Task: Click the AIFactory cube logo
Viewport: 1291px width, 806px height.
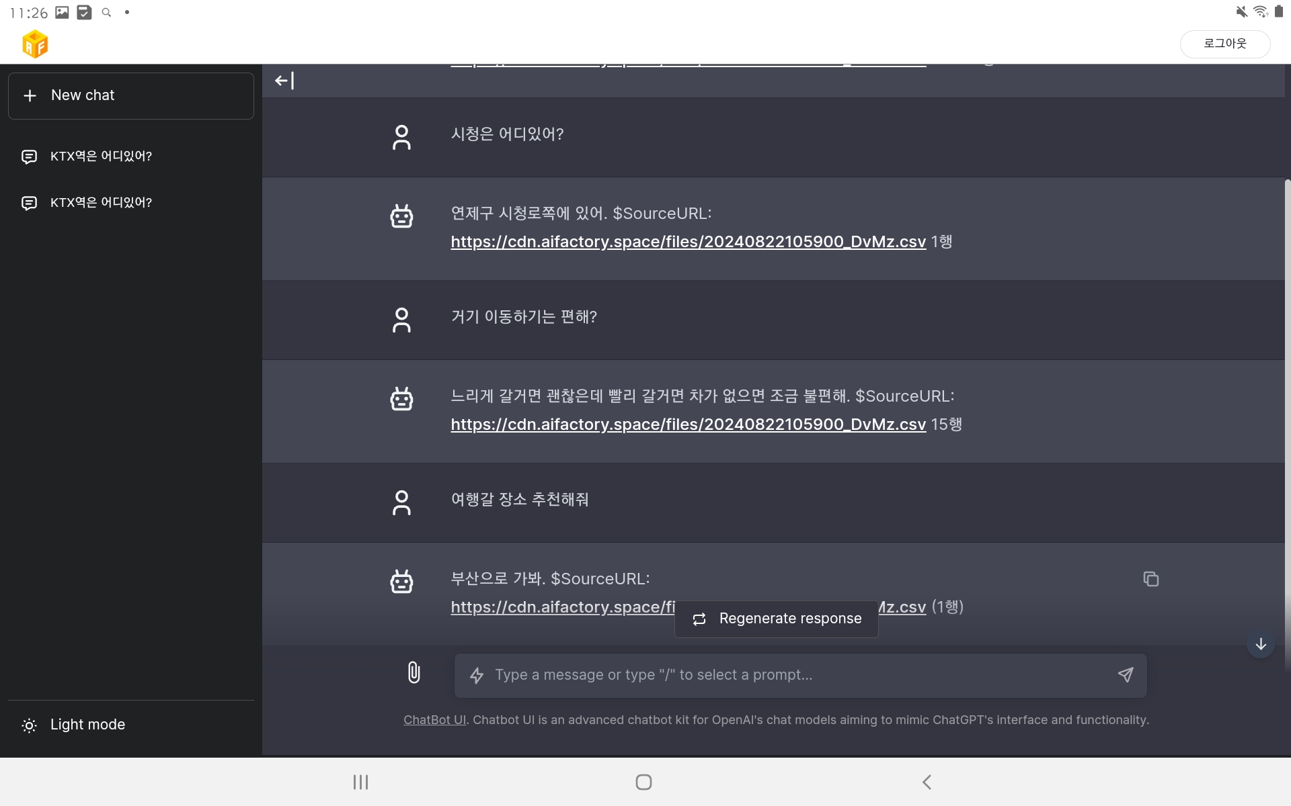Action: [35, 44]
